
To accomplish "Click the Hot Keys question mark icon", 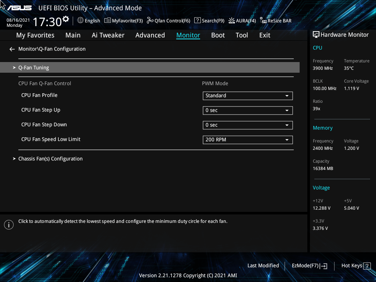I will [x=367, y=266].
